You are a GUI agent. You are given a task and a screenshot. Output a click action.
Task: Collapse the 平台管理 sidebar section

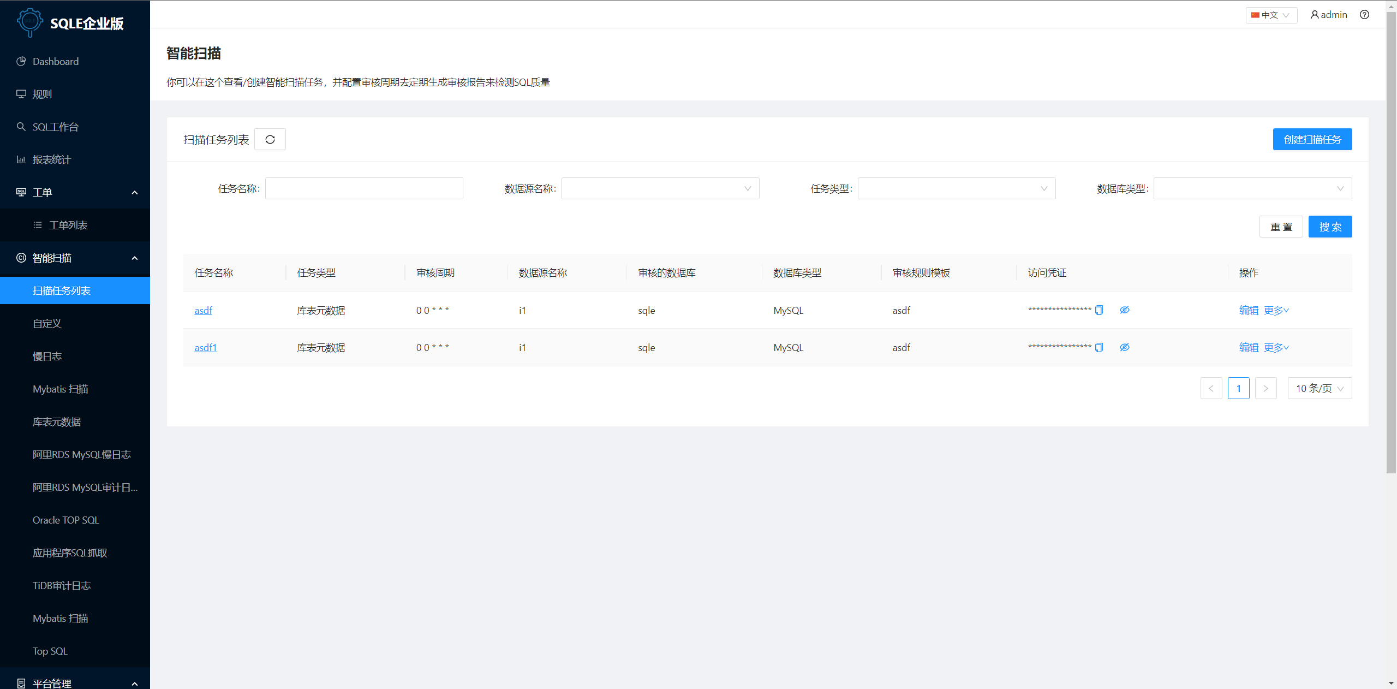pos(75,682)
